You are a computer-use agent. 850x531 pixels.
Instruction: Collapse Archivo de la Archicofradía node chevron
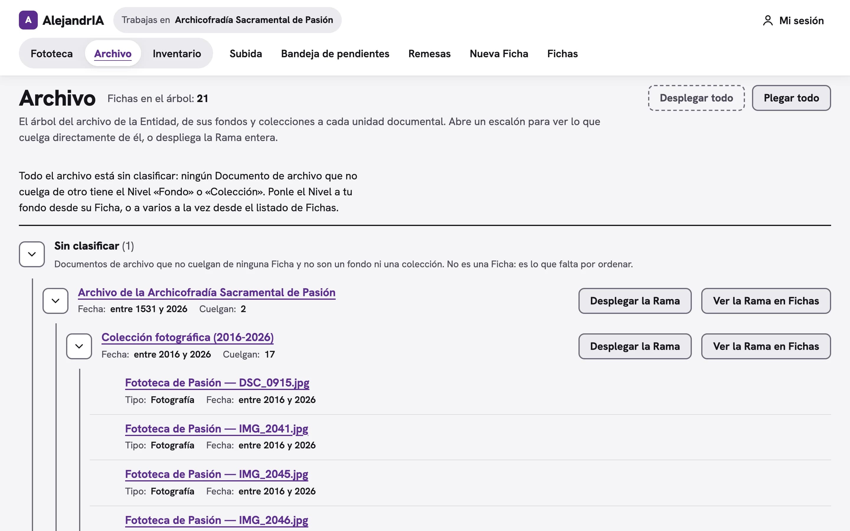click(x=55, y=301)
